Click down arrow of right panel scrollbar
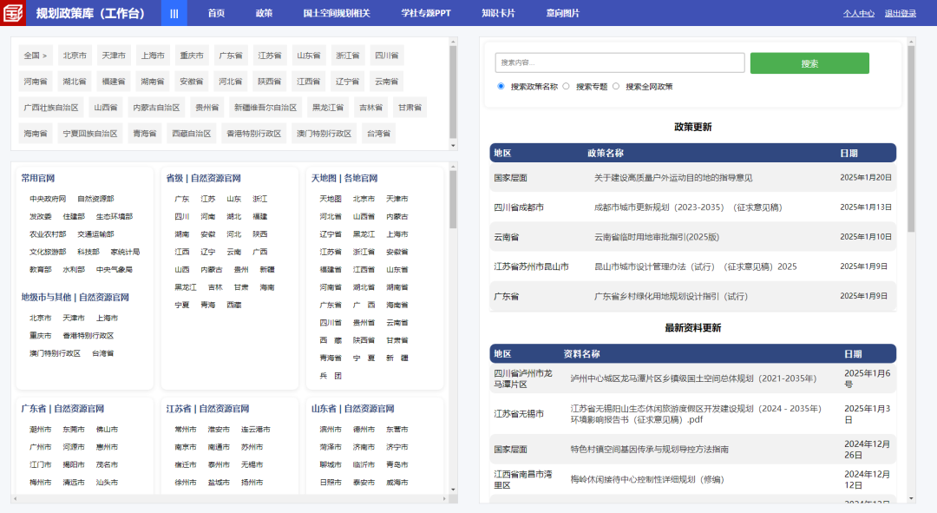This screenshot has width=937, height=513. 911,498
